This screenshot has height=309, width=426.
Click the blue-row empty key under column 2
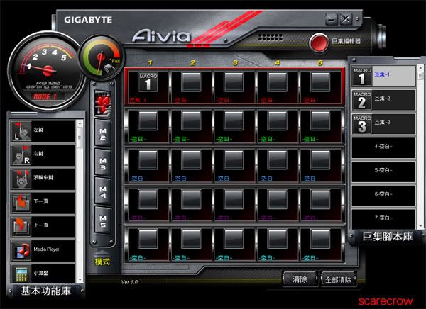191,160
